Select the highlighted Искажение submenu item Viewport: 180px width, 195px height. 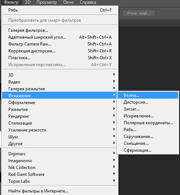click(60, 95)
